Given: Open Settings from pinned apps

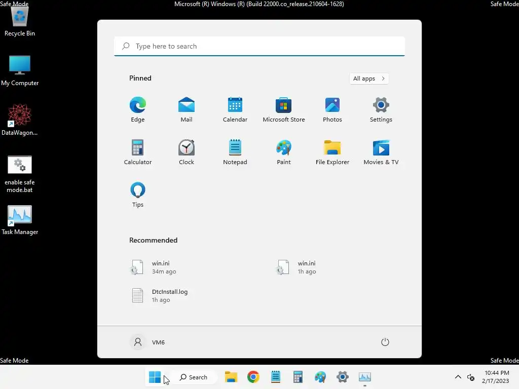Looking at the screenshot, I should pyautogui.click(x=381, y=109).
